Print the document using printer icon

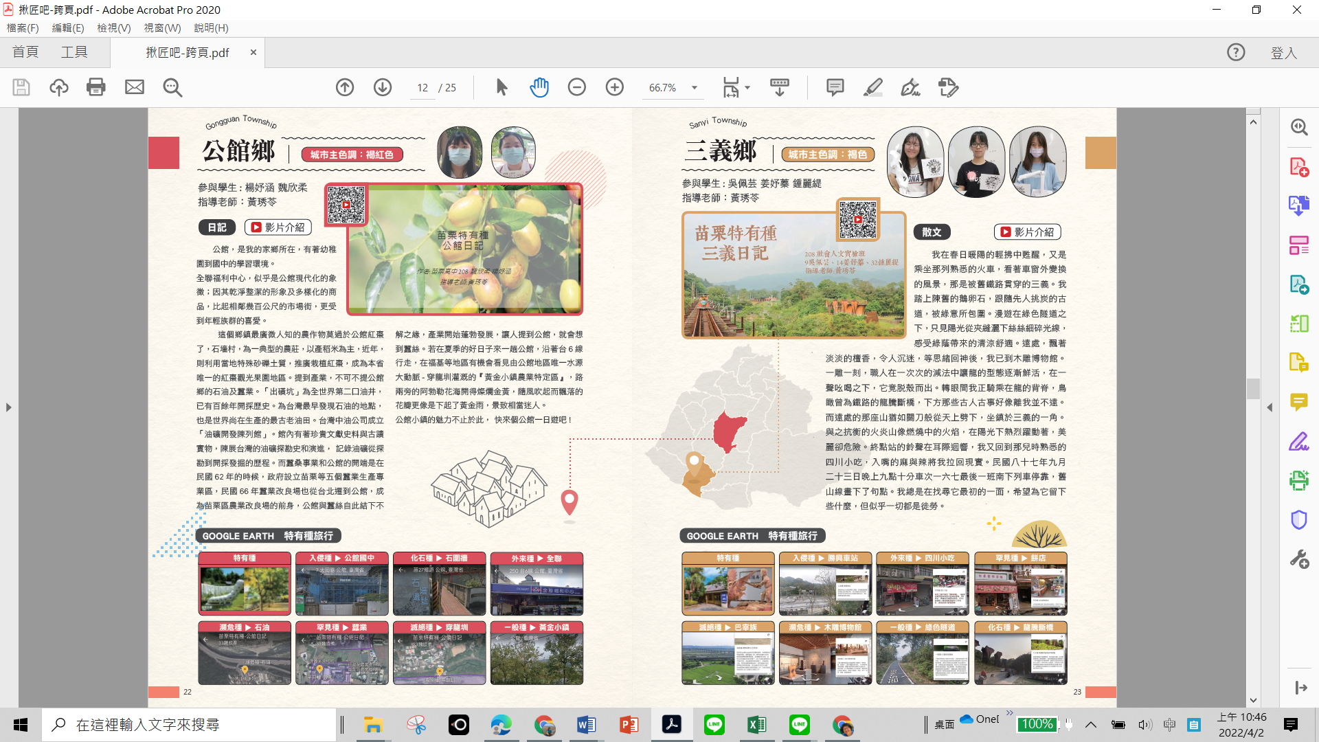coord(96,87)
